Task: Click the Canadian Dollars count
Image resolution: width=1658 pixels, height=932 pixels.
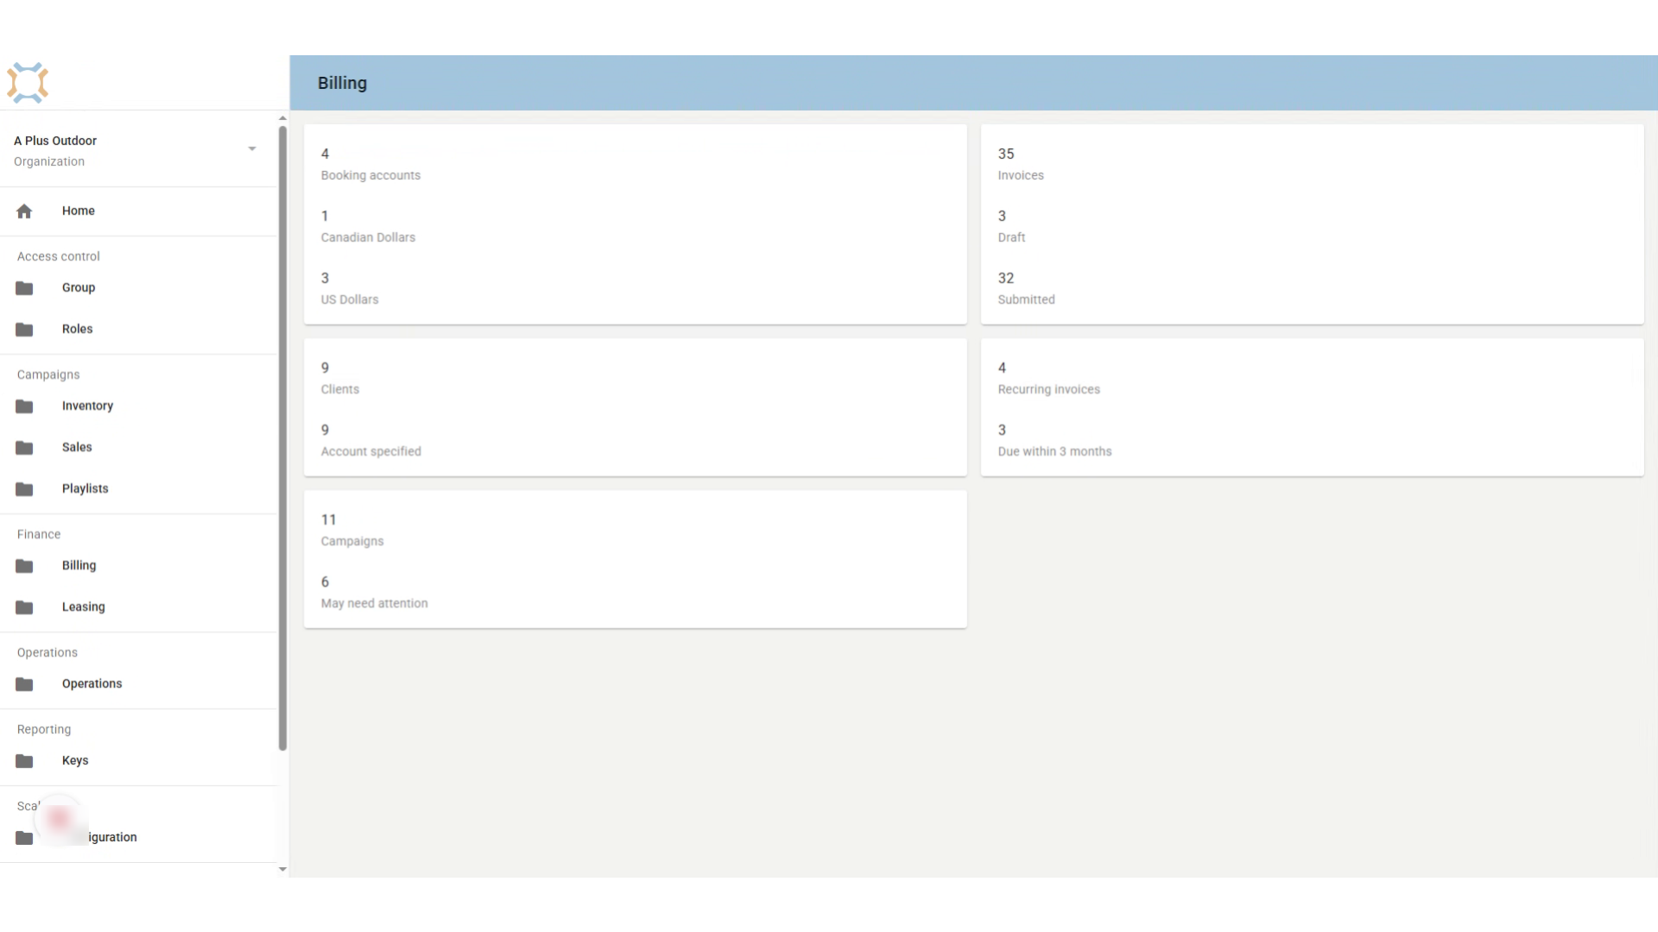Action: pyautogui.click(x=368, y=226)
